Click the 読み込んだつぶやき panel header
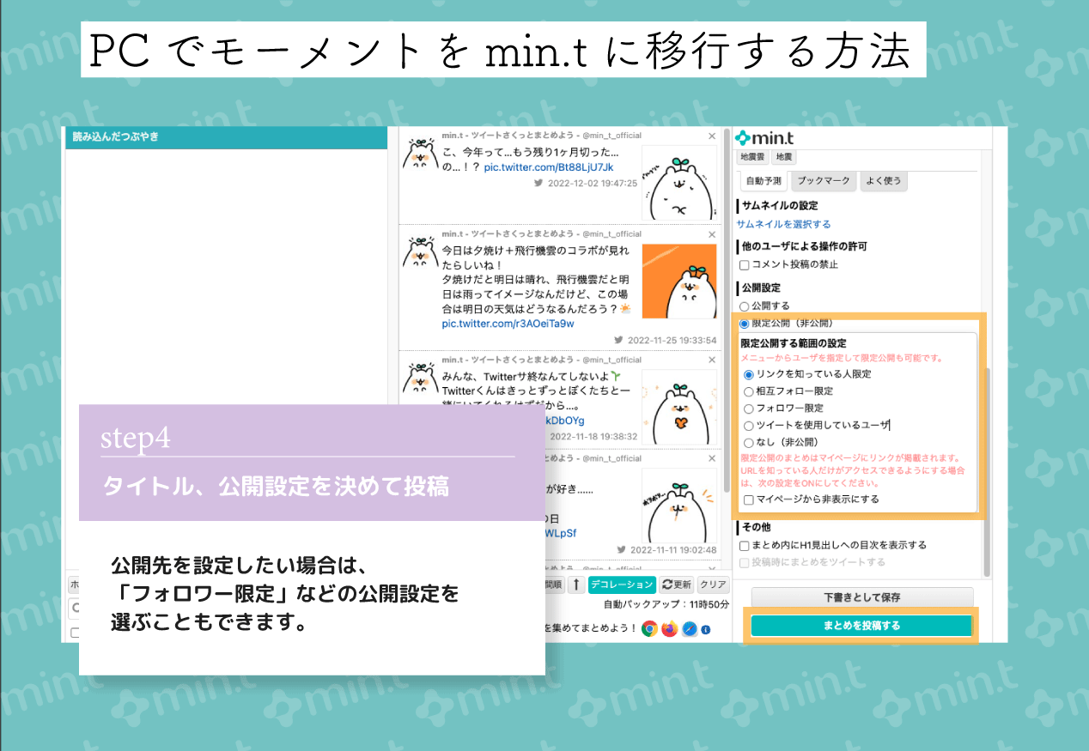The height and width of the screenshot is (751, 1089). [x=227, y=137]
